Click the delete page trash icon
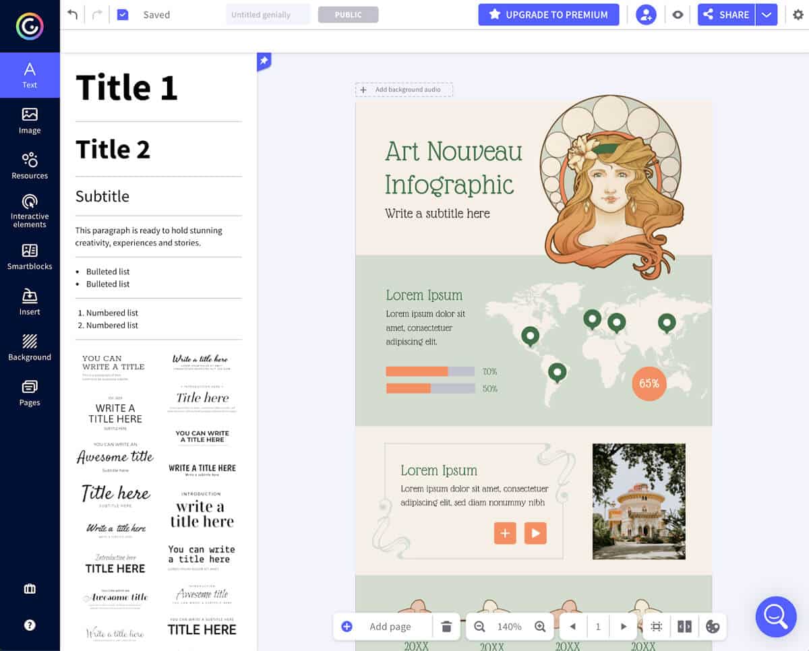This screenshot has width=809, height=651. click(x=446, y=627)
